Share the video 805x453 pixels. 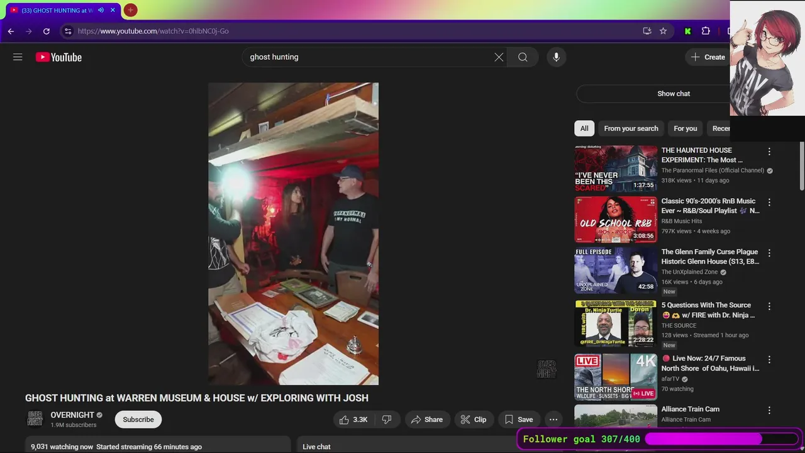tap(427, 420)
